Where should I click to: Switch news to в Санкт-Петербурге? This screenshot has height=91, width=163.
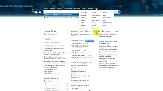[52, 42]
